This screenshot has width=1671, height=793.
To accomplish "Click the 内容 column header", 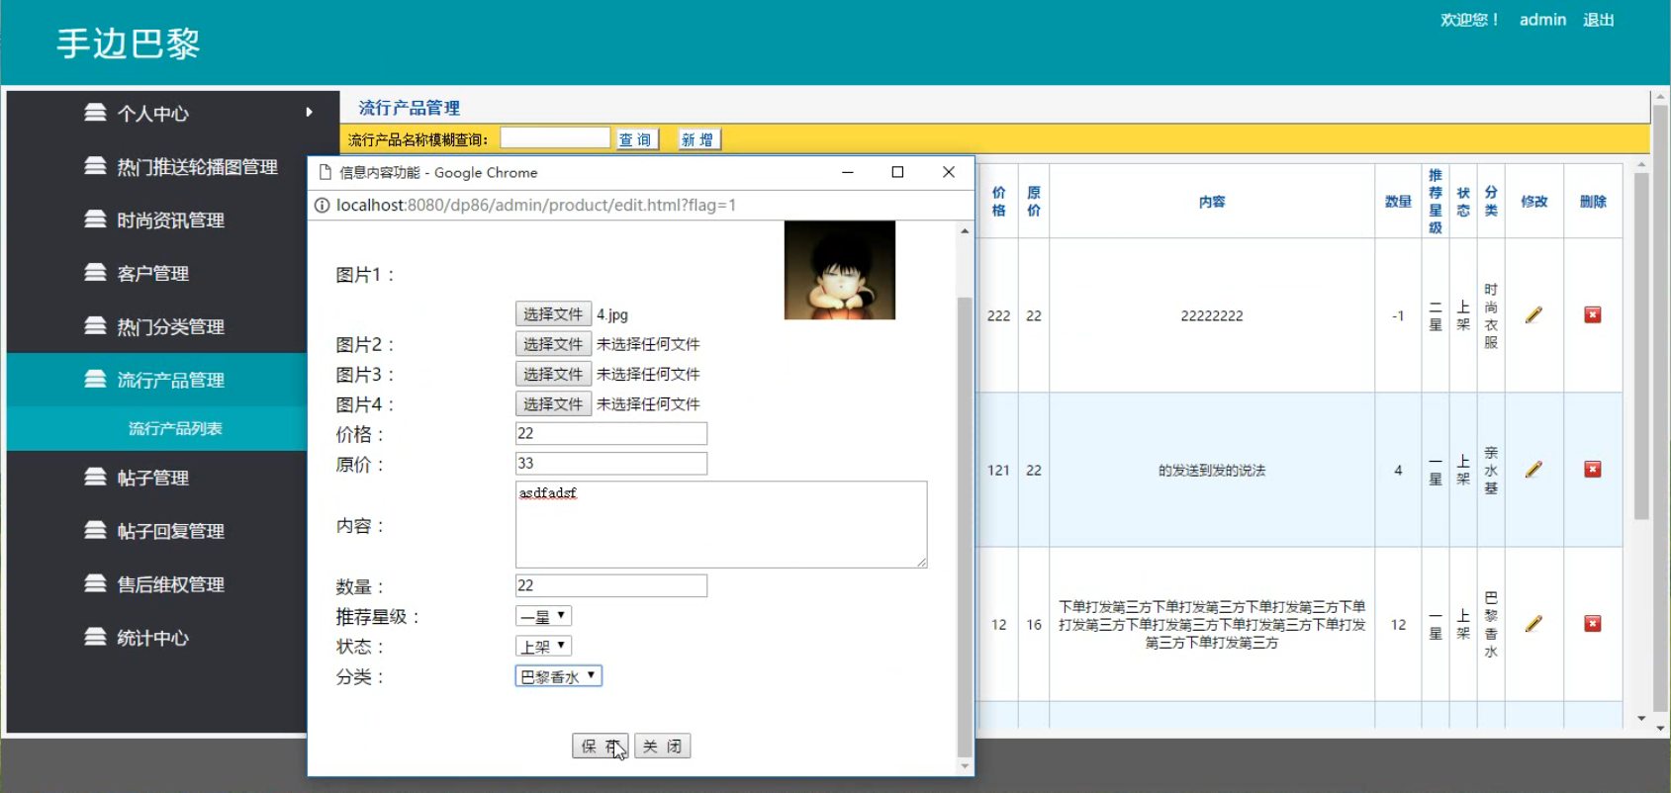I will click(1212, 202).
